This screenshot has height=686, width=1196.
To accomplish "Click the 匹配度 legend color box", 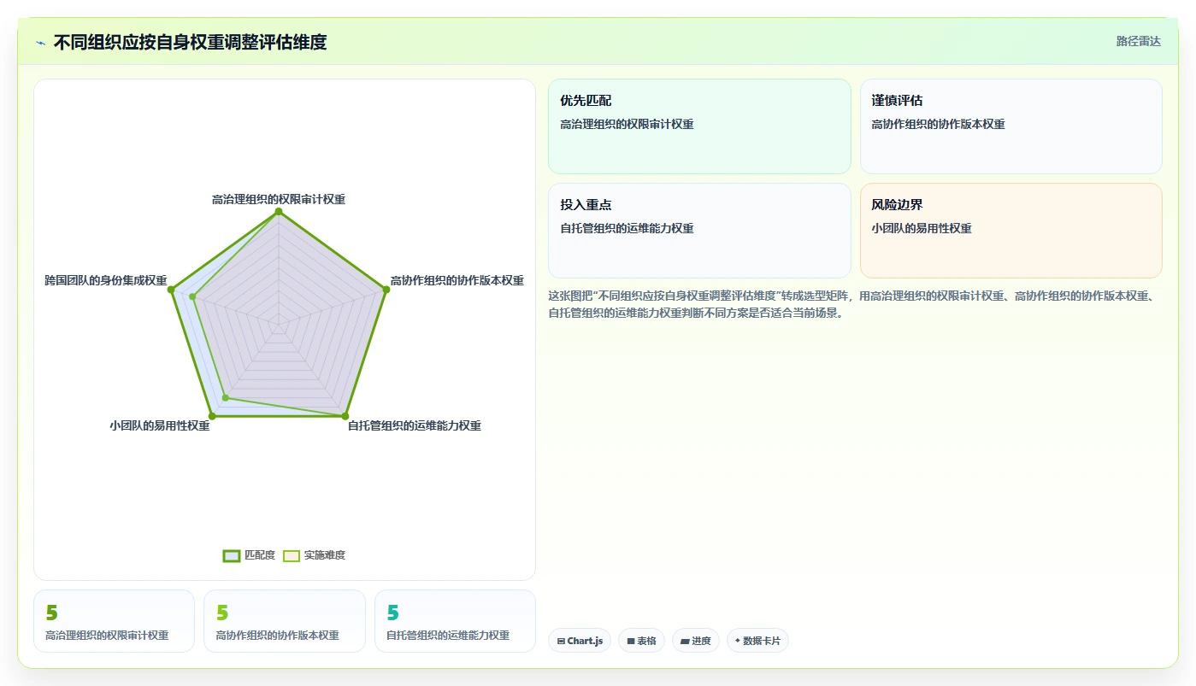I will tap(231, 555).
